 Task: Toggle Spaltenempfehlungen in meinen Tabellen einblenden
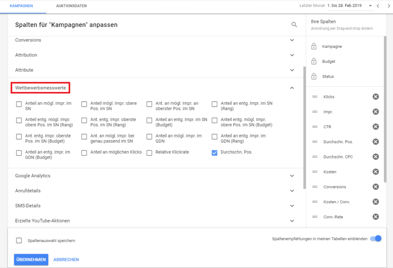coord(376,239)
